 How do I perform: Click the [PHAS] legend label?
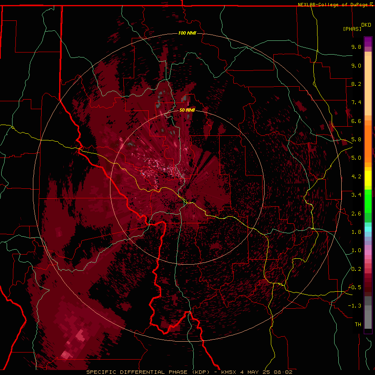pyautogui.click(x=352, y=29)
